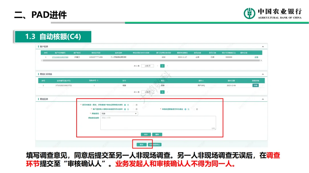Collapse the 意见信息 panel chevron

tap(263, 99)
